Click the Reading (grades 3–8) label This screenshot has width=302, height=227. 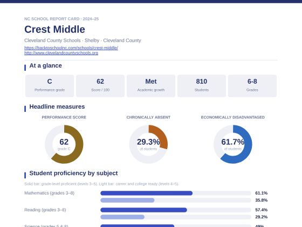click(x=45, y=210)
